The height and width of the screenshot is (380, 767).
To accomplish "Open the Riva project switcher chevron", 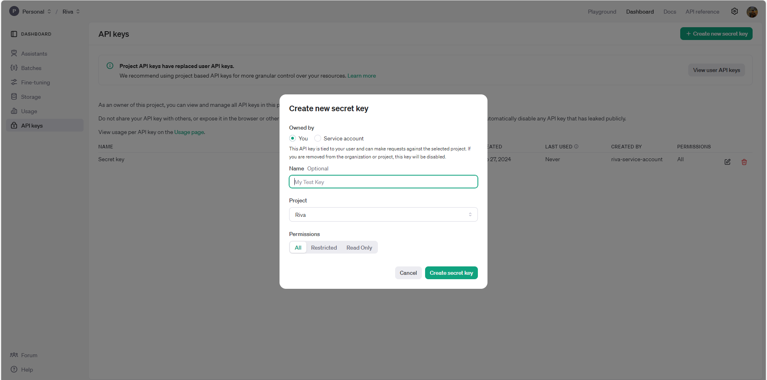I will point(77,11).
